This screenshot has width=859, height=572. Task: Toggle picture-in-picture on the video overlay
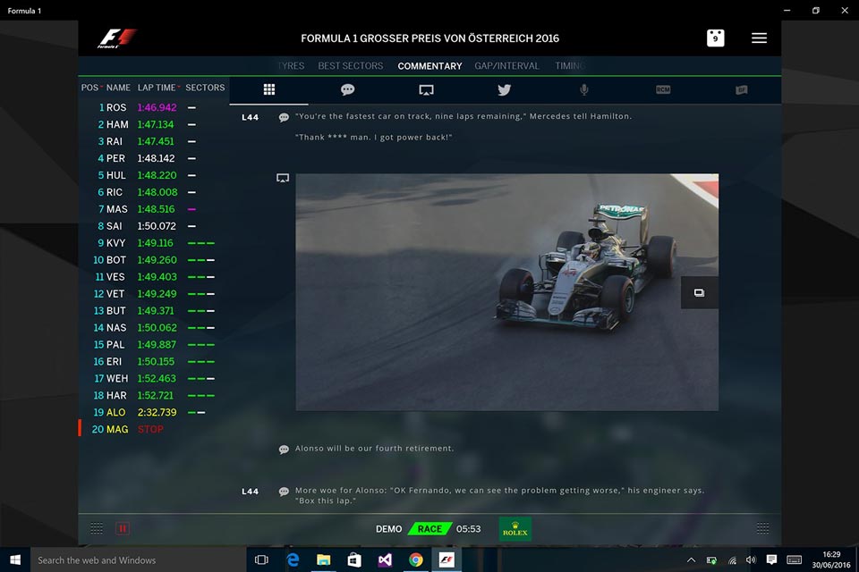[x=699, y=292]
